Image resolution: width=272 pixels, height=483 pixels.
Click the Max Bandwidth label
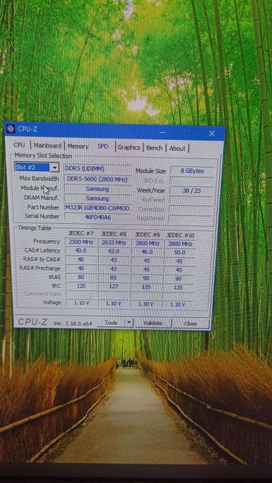tap(39, 178)
